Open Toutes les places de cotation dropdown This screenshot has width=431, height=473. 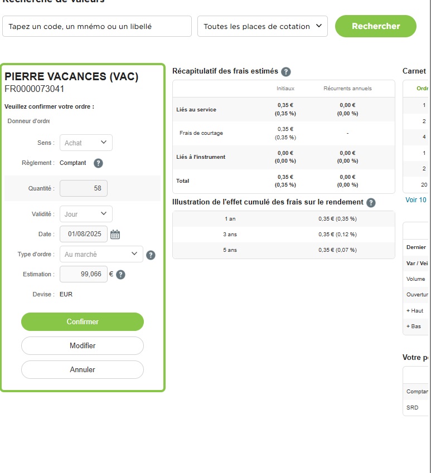tap(263, 26)
